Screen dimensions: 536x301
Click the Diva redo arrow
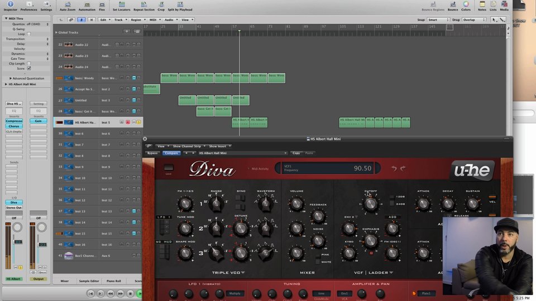pos(403,168)
